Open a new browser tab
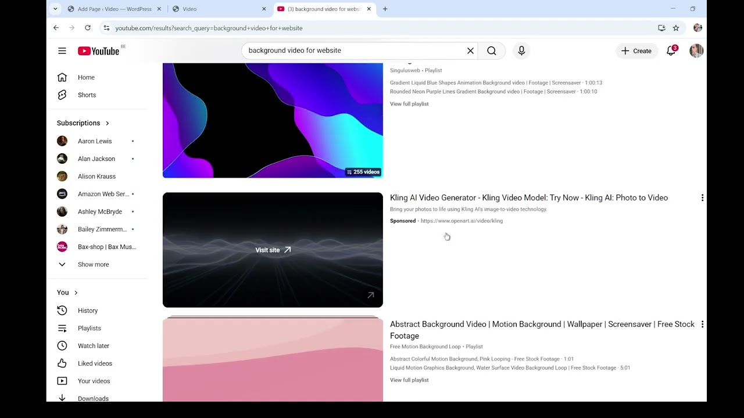744x418 pixels. [x=385, y=9]
